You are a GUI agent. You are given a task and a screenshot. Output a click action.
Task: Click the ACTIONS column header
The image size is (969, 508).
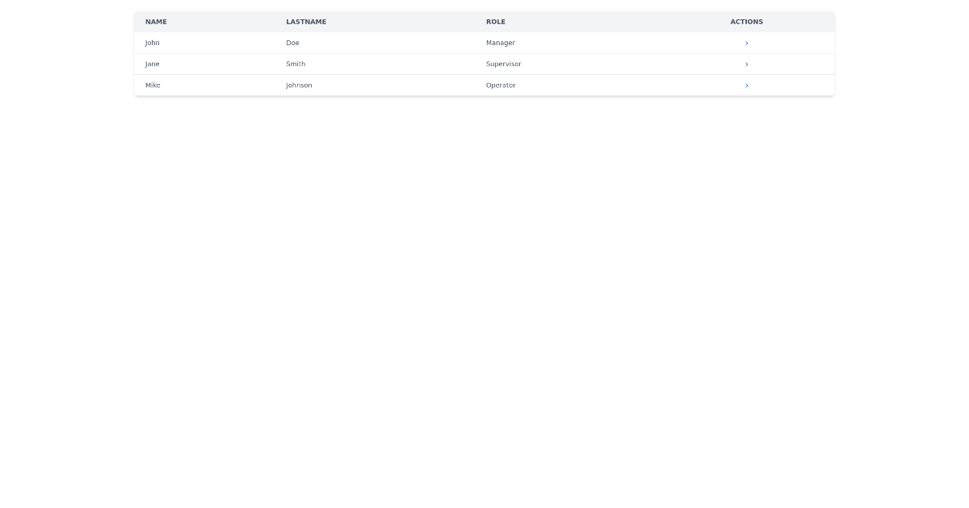(x=746, y=22)
